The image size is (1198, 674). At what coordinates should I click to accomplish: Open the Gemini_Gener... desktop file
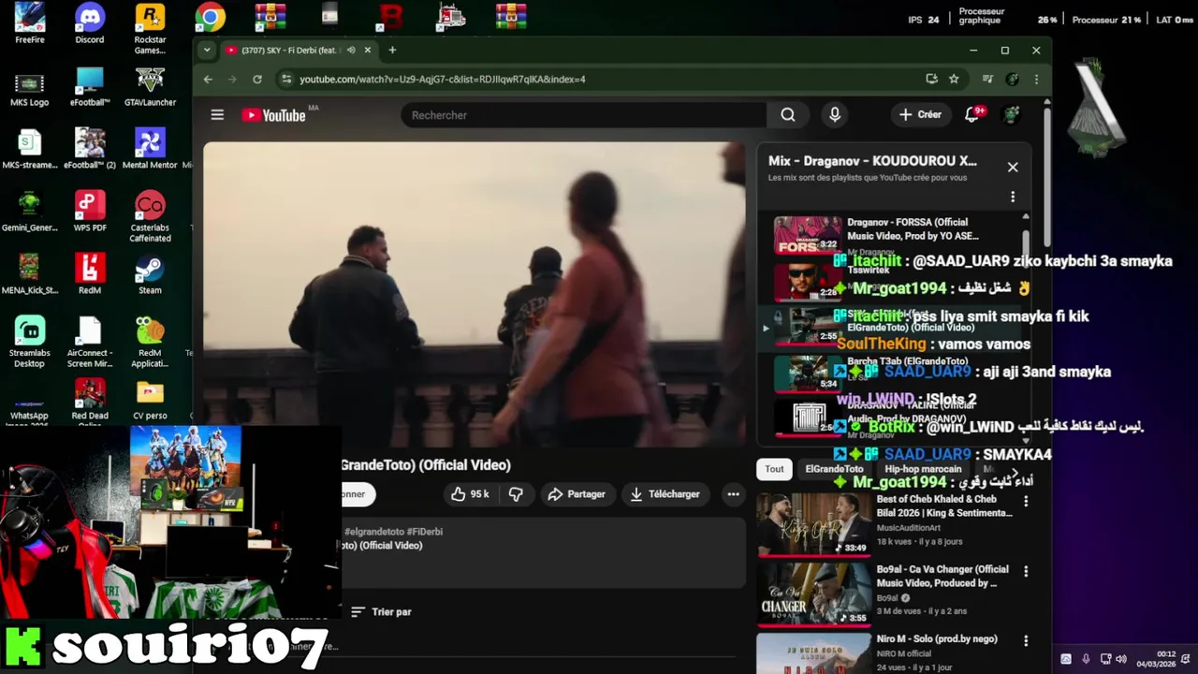click(x=29, y=212)
